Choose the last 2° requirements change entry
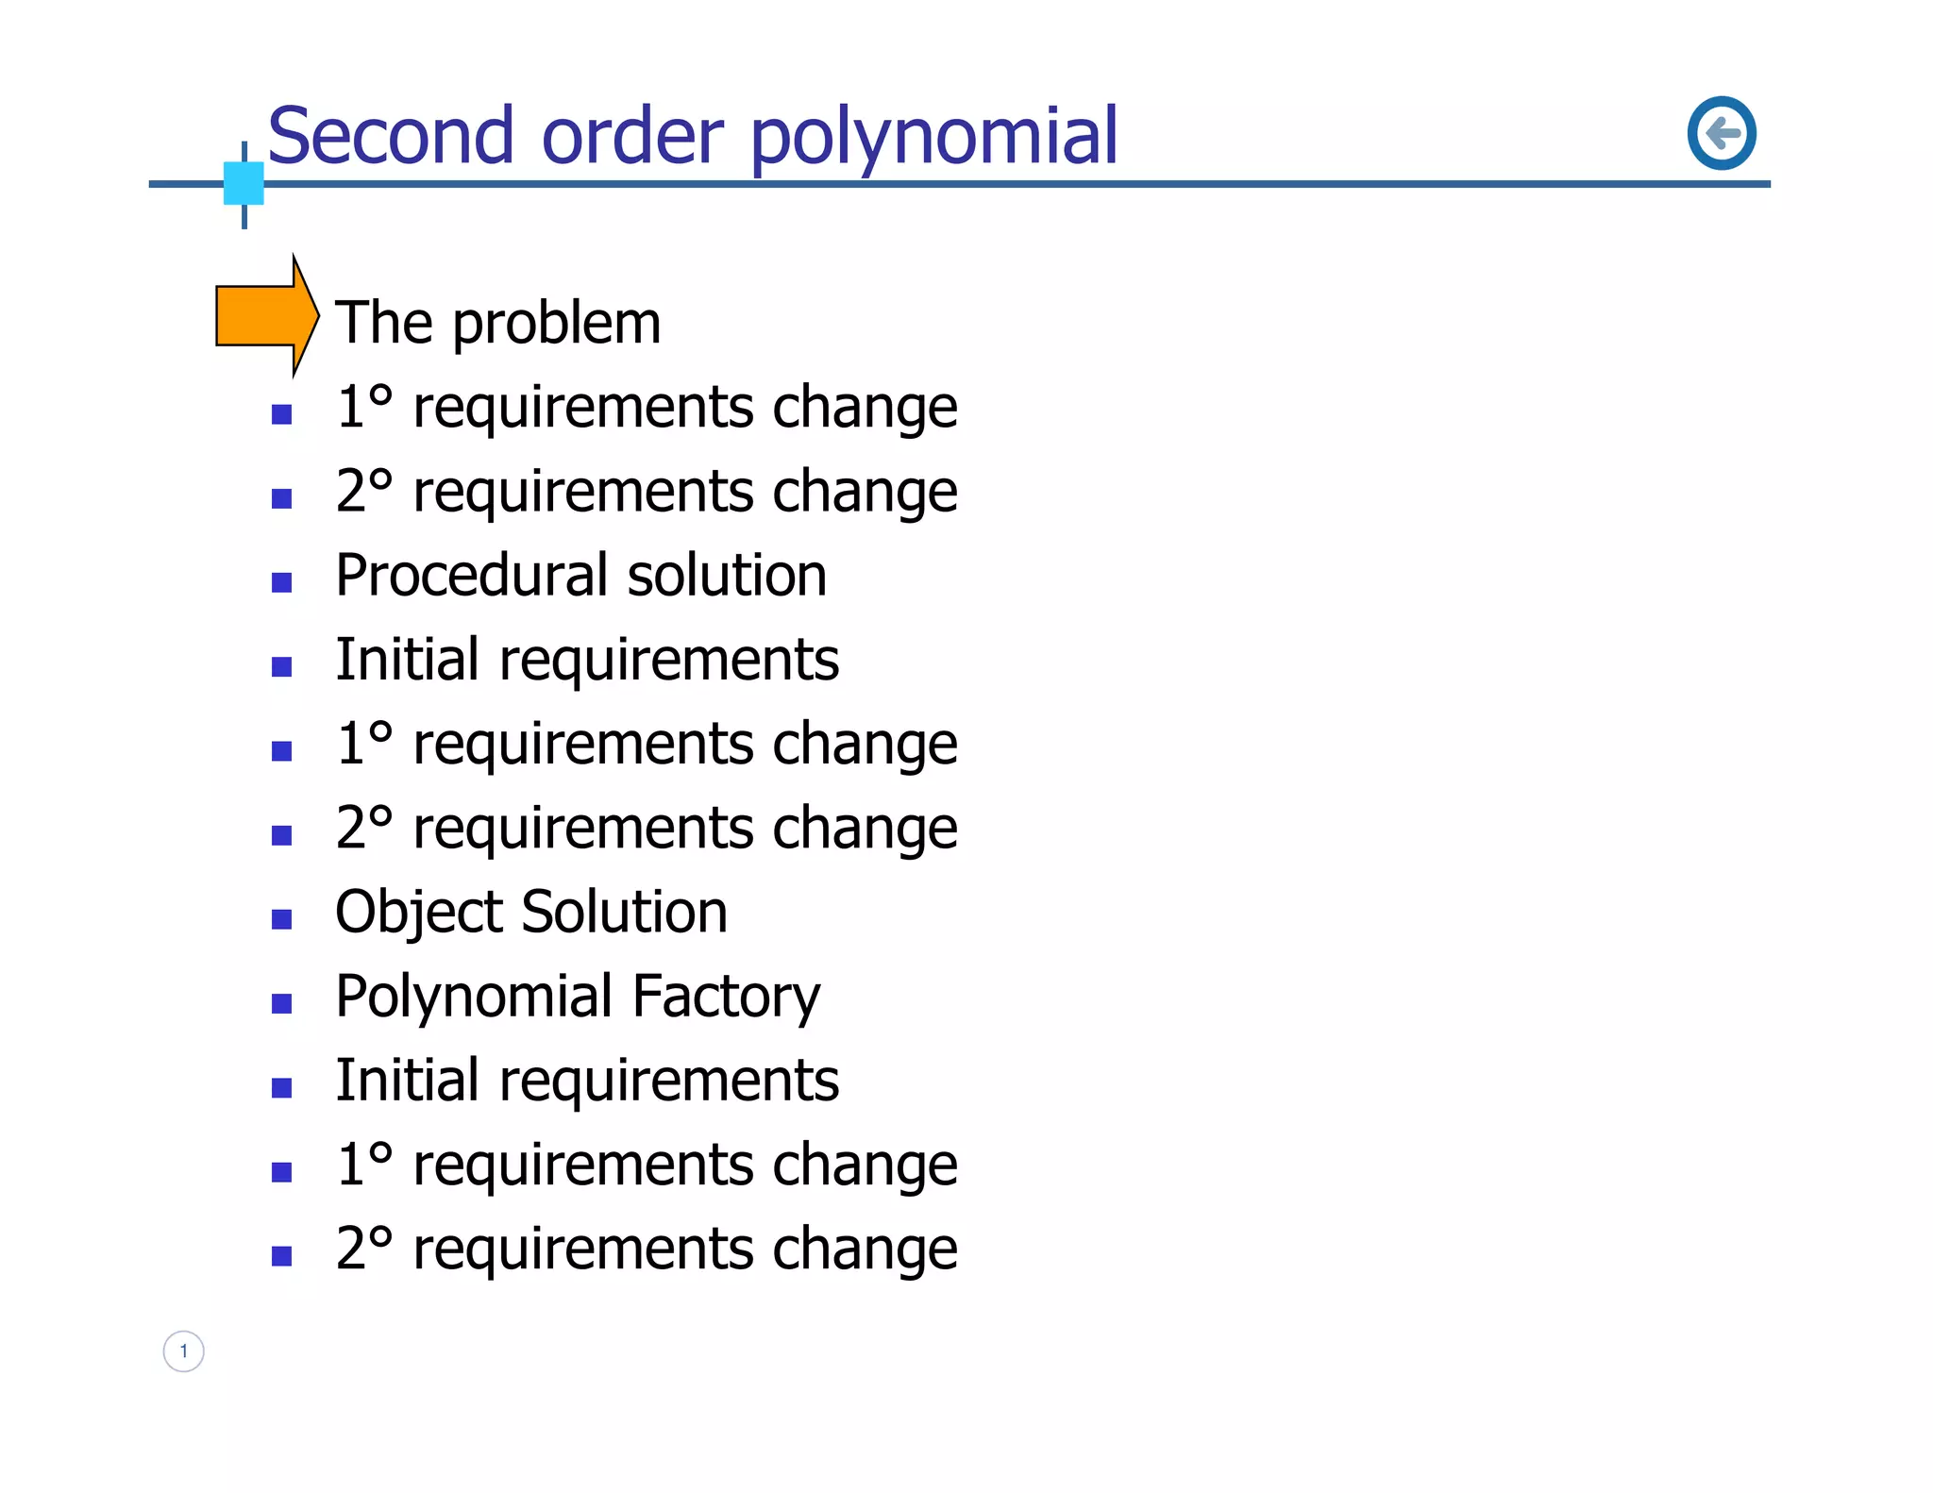1933x1493 pixels. point(647,1248)
